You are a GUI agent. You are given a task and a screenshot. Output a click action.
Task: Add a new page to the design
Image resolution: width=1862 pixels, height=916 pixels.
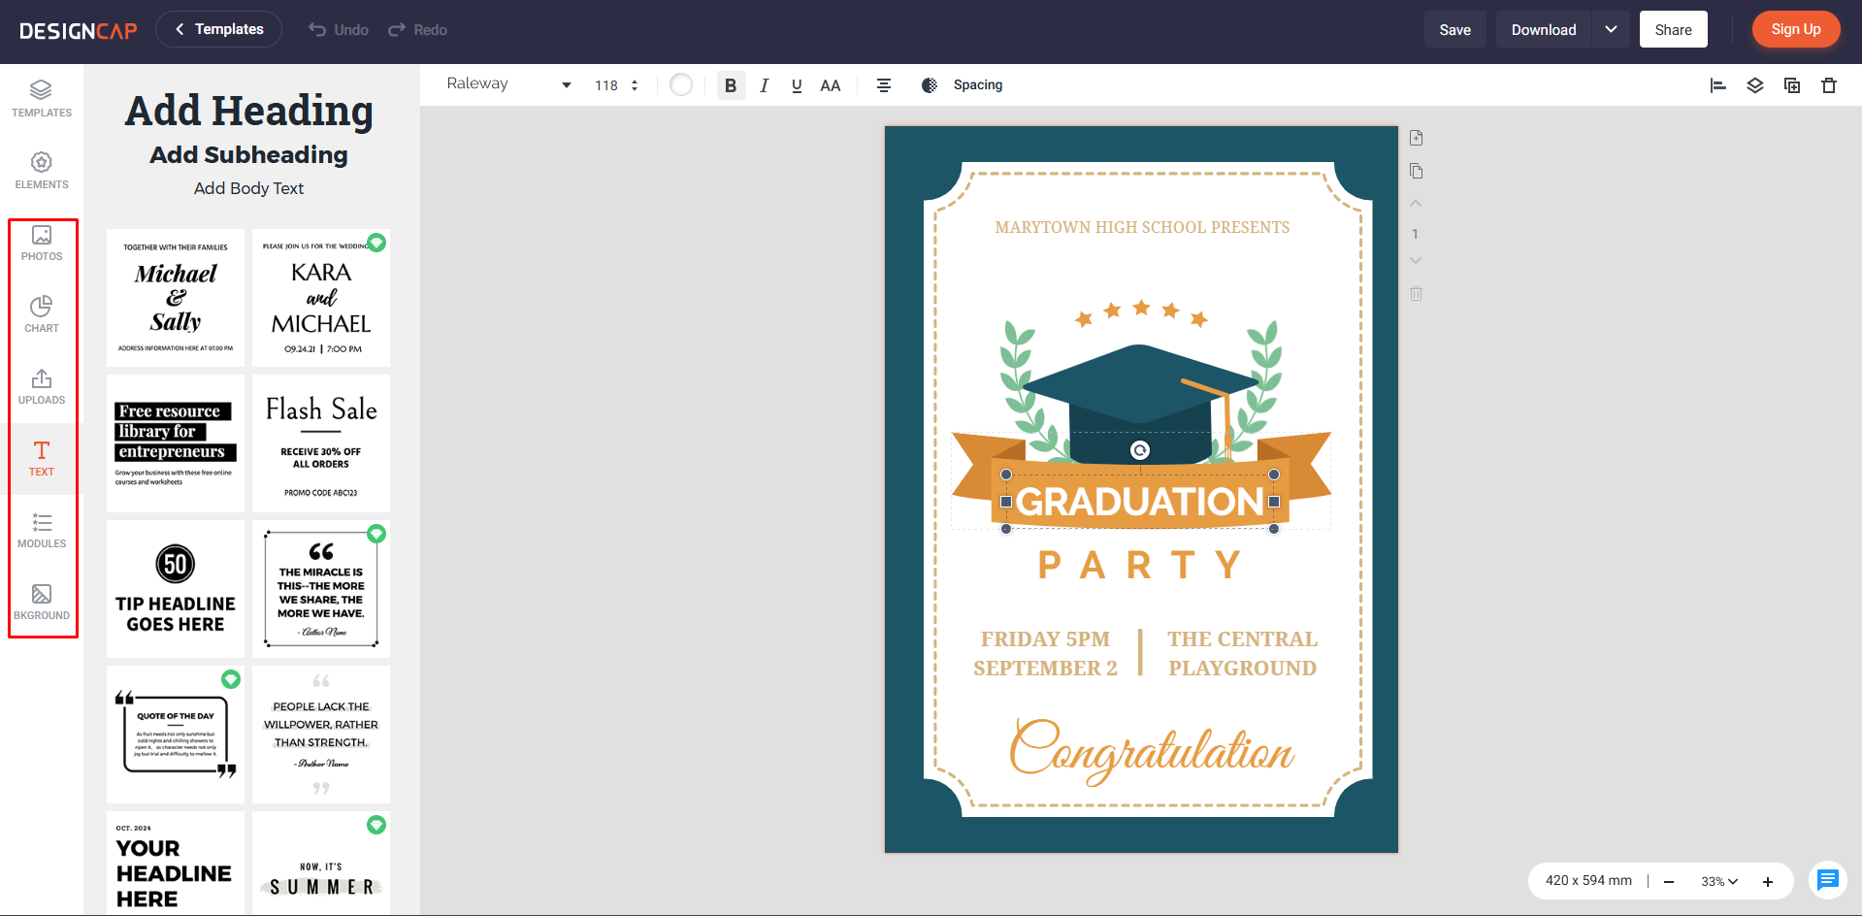(1416, 138)
